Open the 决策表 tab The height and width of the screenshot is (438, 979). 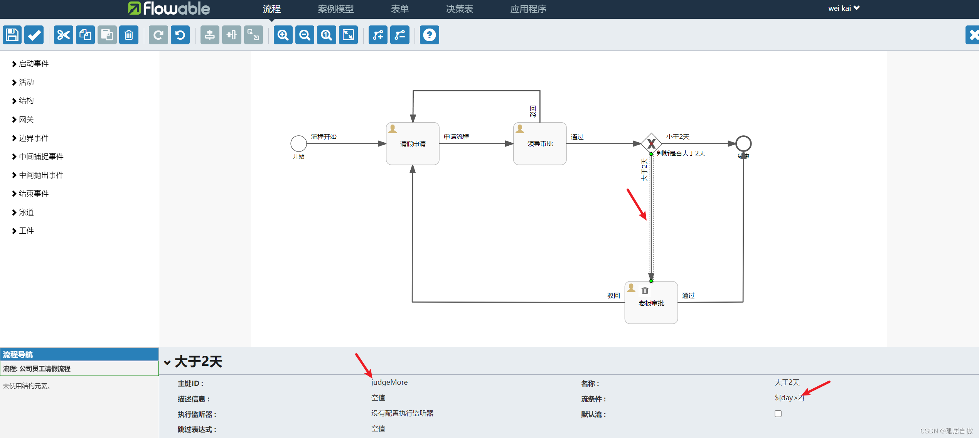[x=460, y=9]
